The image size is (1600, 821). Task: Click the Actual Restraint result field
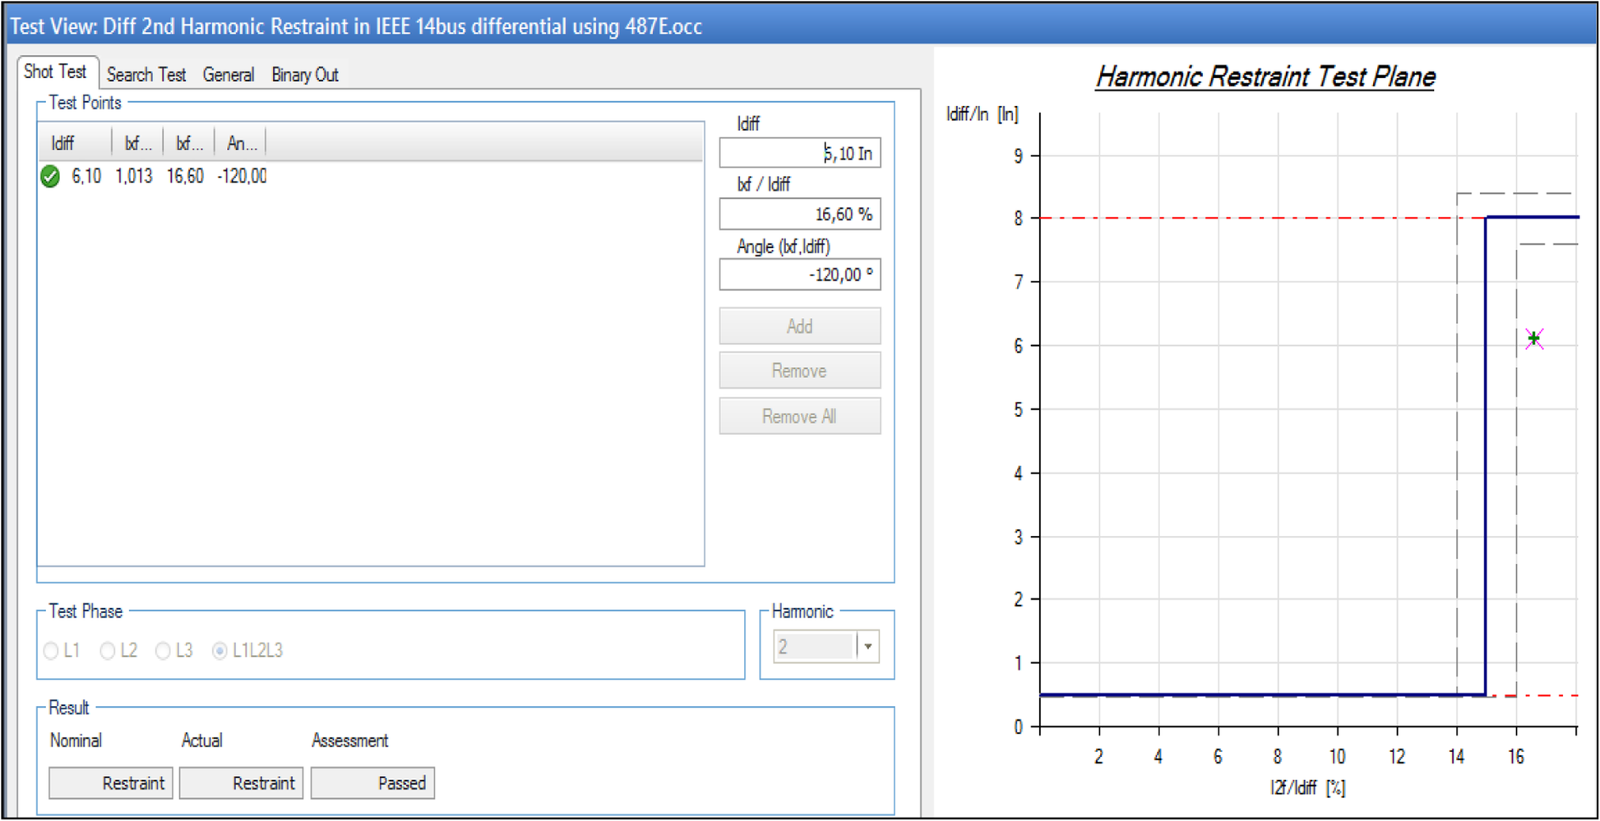pos(241,783)
